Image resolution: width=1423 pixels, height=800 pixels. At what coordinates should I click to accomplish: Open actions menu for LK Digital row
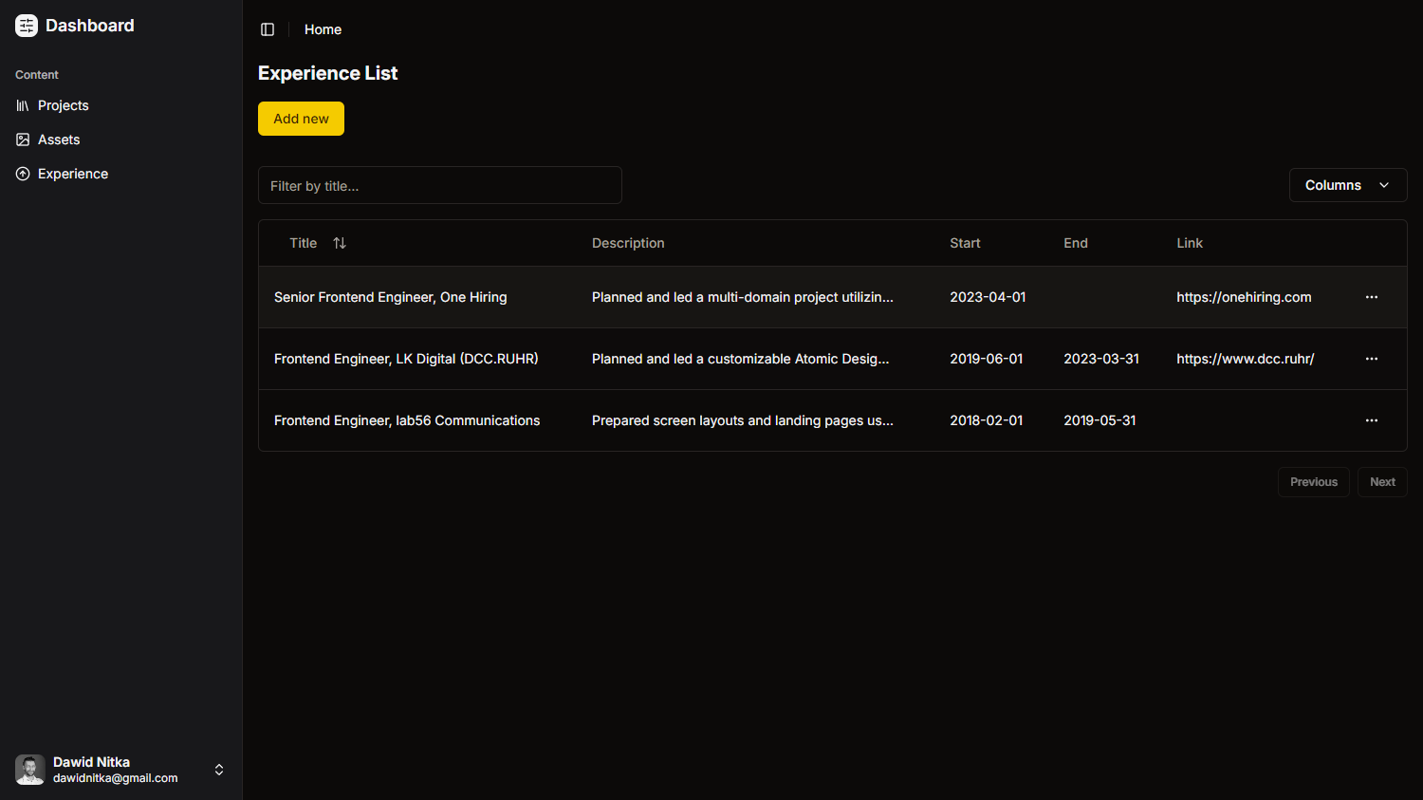1371,359
